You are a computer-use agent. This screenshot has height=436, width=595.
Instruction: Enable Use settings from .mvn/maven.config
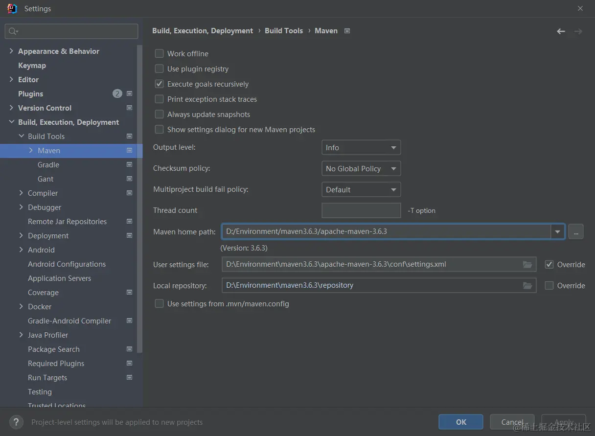(x=159, y=303)
